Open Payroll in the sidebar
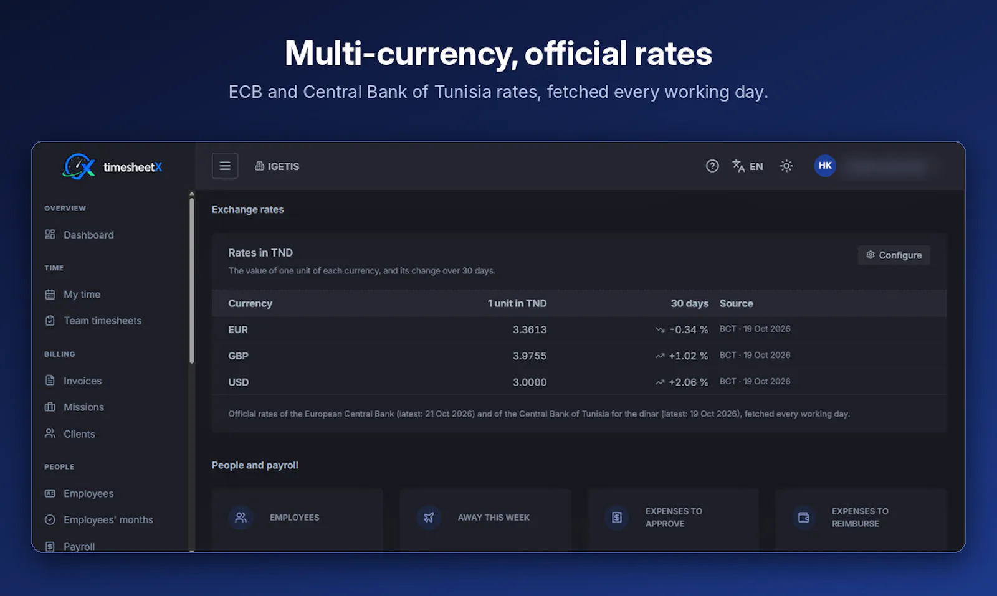This screenshot has height=596, width=997. 79,547
